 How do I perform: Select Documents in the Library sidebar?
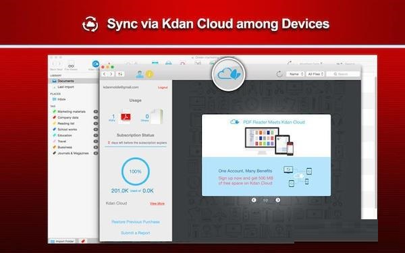(x=74, y=81)
